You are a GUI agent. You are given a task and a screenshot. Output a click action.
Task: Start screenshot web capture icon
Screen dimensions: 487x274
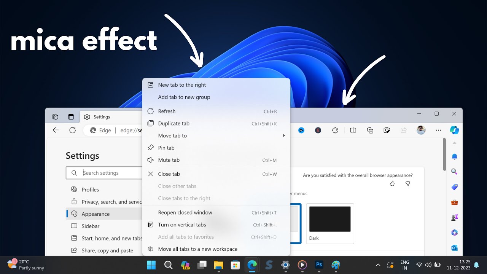click(x=387, y=130)
